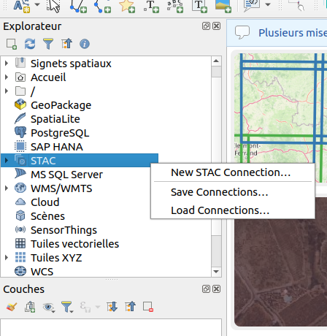Screen dimensions: 327x336
Task: Click the HTML annotation speech bubble tool
Action: coord(252,5)
